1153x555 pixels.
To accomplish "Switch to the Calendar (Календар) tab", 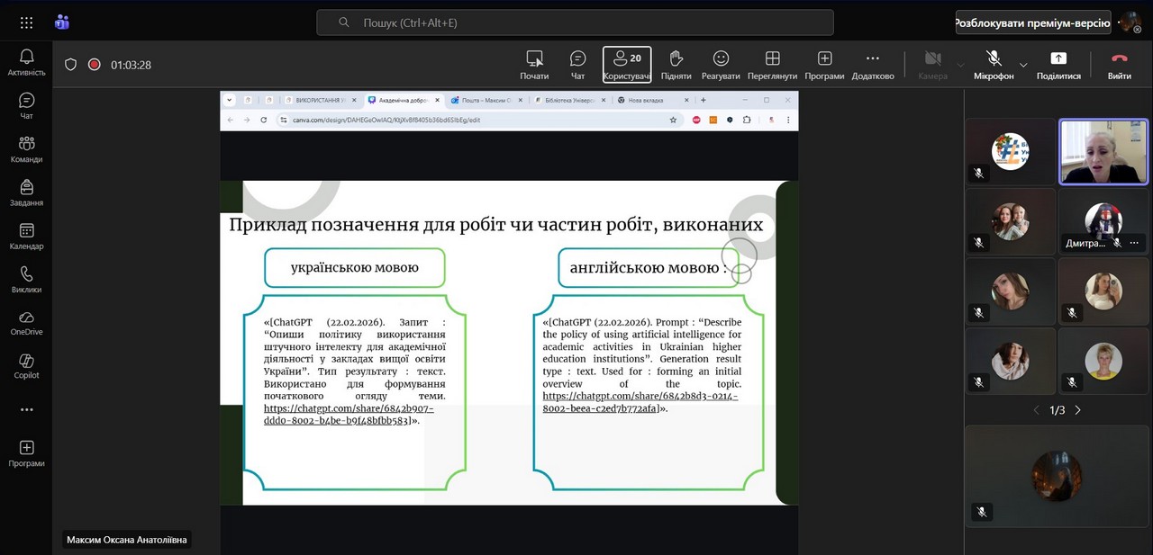I will pyautogui.click(x=26, y=236).
